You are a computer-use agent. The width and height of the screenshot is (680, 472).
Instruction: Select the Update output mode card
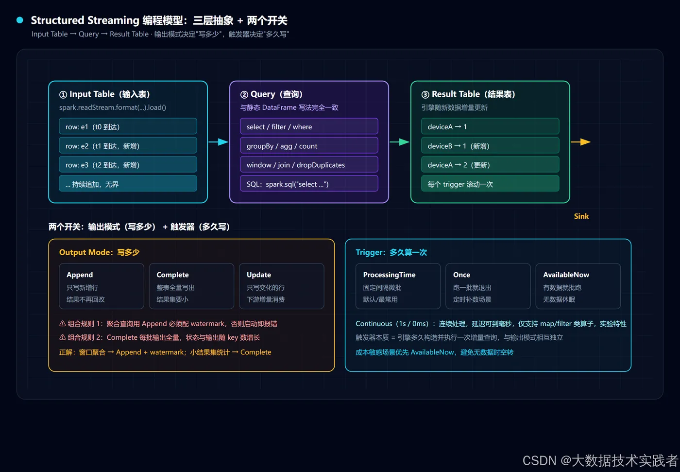(x=282, y=286)
